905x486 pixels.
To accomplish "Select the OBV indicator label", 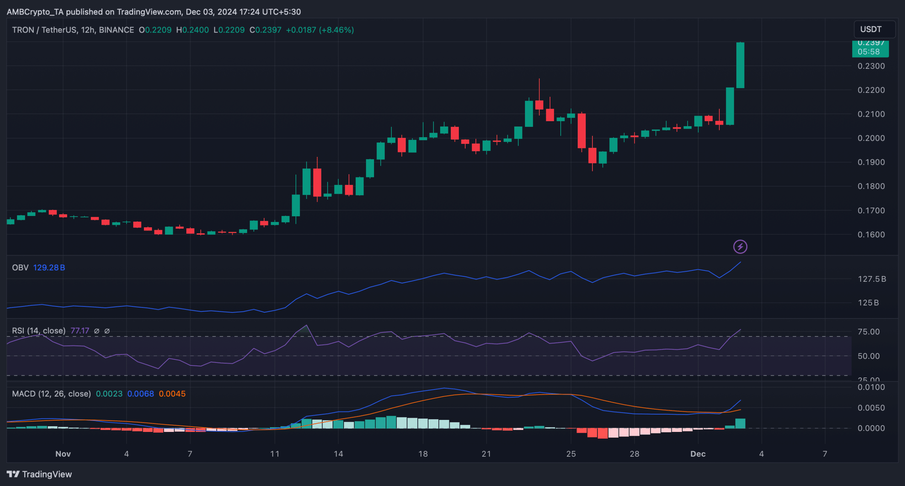I will [20, 268].
